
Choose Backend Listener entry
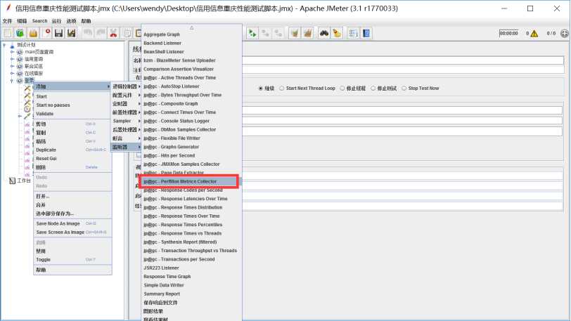191,44
